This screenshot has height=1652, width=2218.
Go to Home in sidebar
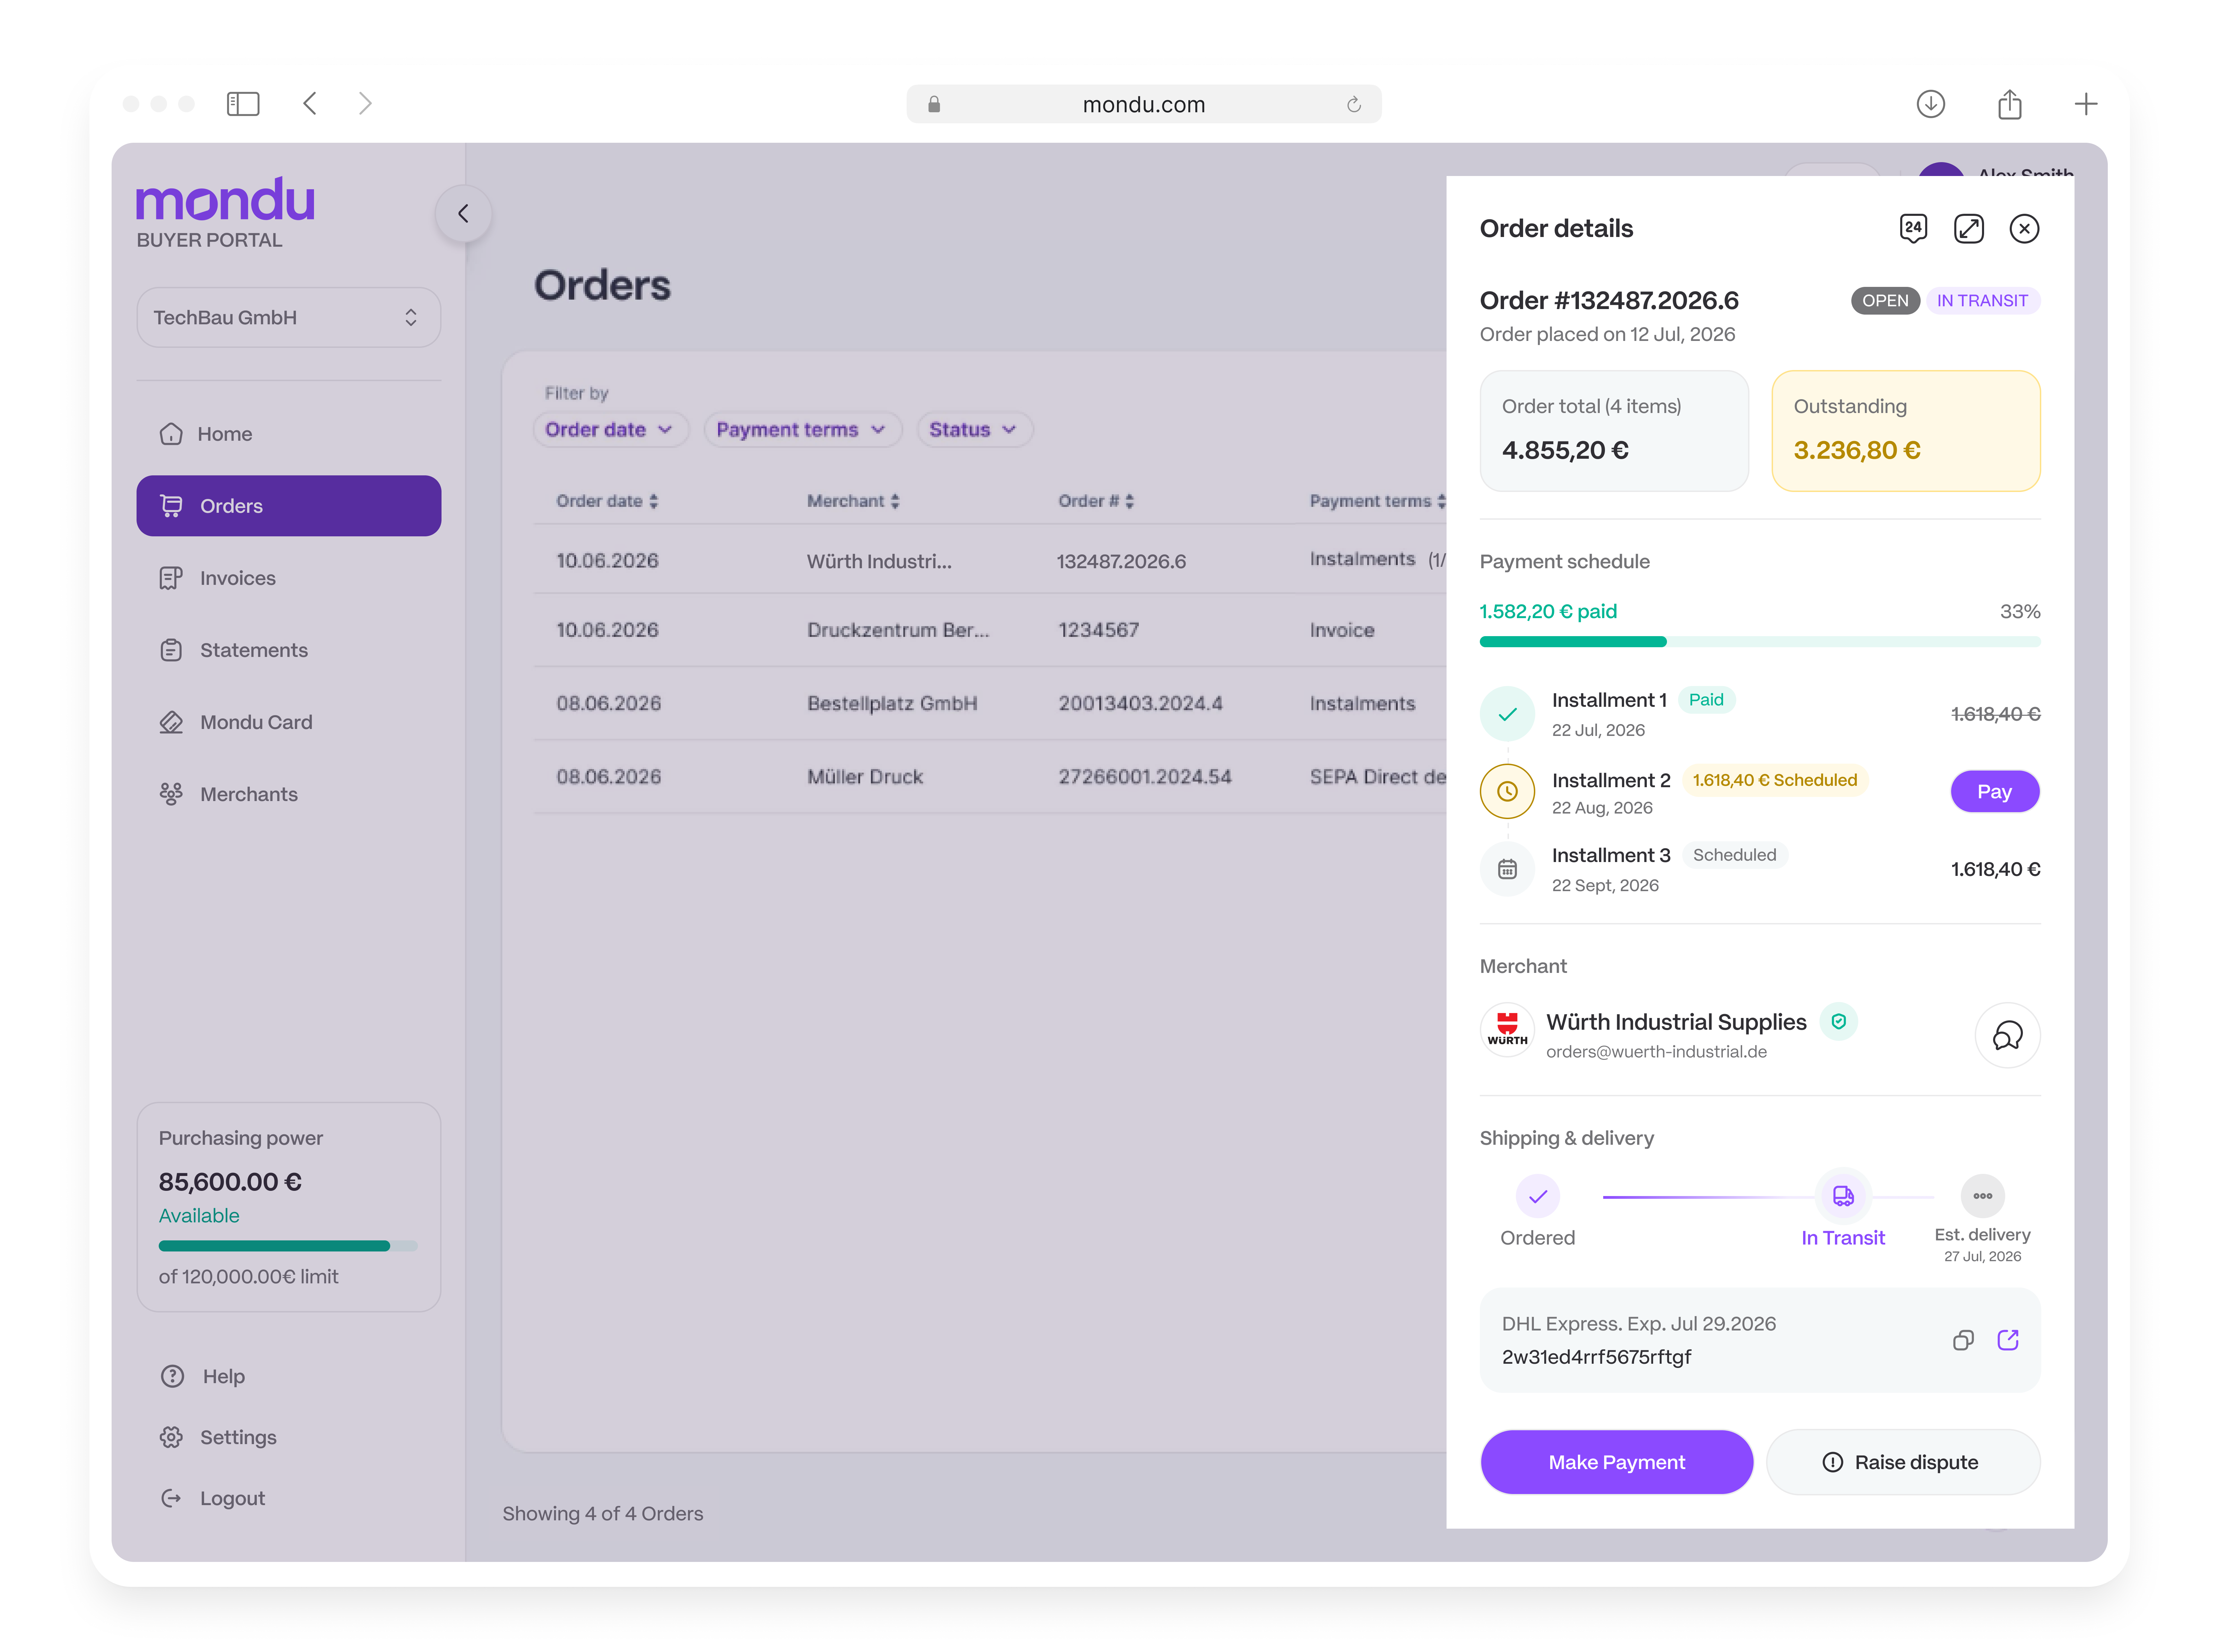tap(288, 434)
